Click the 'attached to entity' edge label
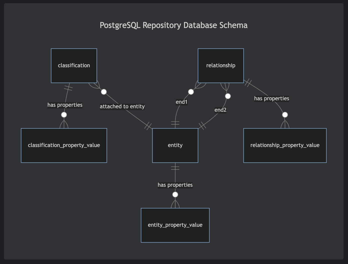Viewport: 348px width, 264px height. click(x=122, y=106)
